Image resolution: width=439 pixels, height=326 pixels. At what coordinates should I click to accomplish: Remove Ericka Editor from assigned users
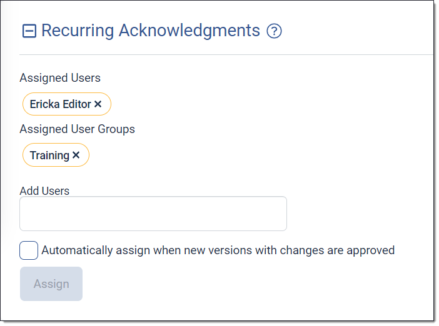pyautogui.click(x=98, y=104)
